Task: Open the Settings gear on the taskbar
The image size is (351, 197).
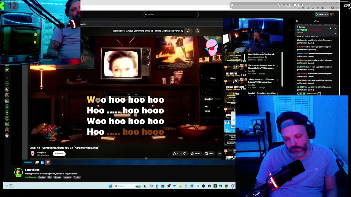Action: coord(186,186)
